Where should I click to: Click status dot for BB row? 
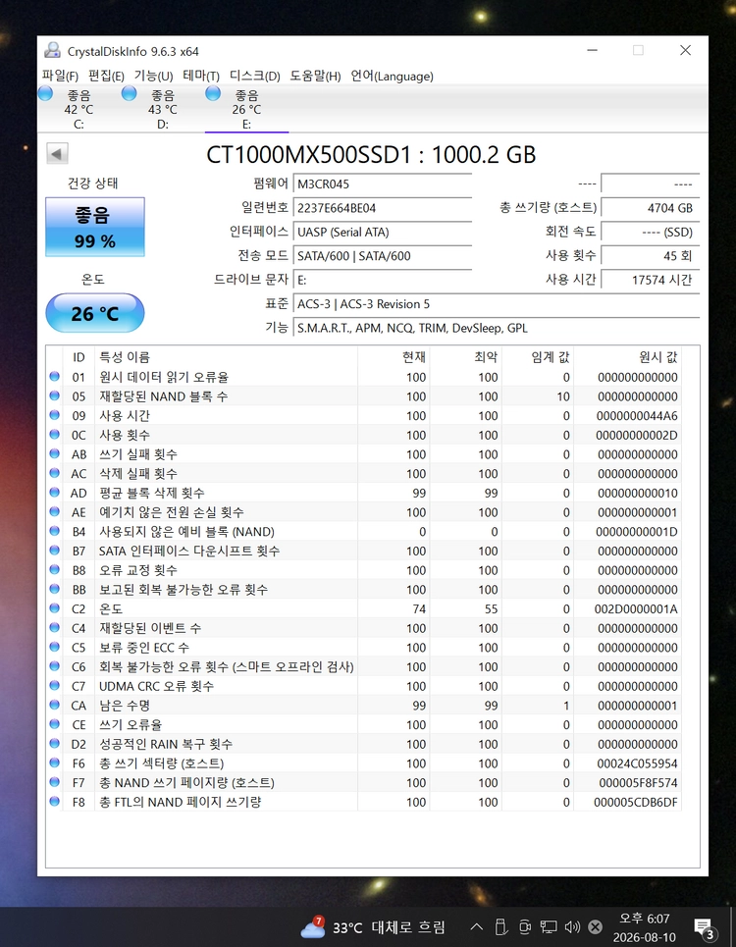(x=54, y=589)
